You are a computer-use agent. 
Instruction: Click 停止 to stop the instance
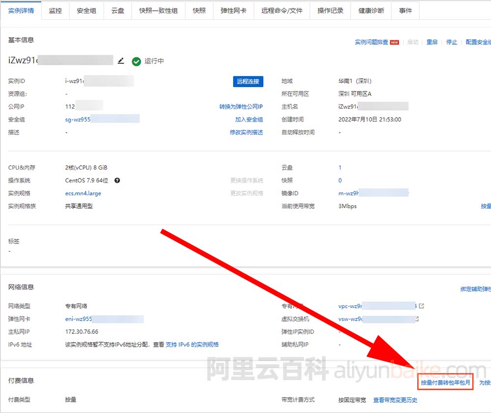pos(452,42)
